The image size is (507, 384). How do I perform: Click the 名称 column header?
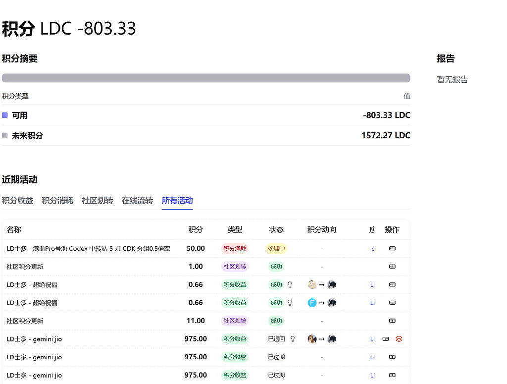pyautogui.click(x=14, y=230)
